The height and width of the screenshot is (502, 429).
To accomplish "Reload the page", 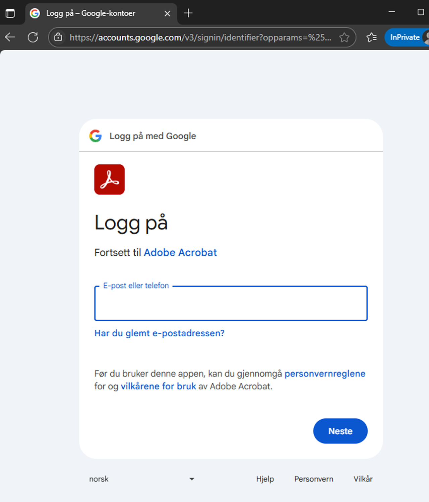I will [33, 37].
